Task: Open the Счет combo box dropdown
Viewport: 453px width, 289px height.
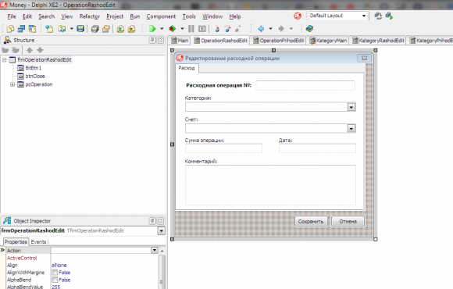Action: point(351,128)
